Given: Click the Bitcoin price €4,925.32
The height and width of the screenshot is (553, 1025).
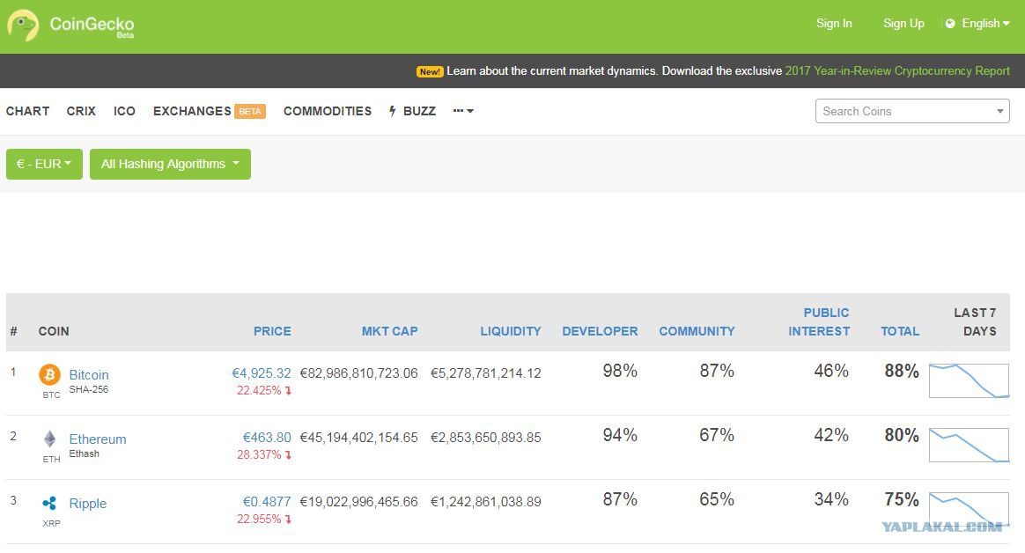Looking at the screenshot, I should pyautogui.click(x=262, y=373).
